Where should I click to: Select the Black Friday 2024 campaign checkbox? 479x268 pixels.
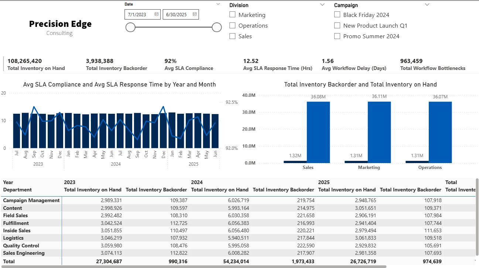coord(337,15)
